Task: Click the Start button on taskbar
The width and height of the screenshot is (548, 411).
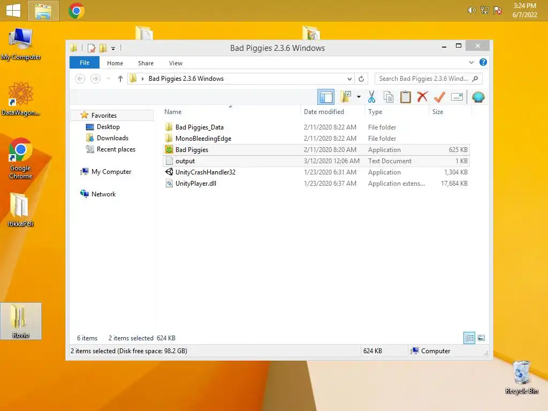Action: pos(13,11)
